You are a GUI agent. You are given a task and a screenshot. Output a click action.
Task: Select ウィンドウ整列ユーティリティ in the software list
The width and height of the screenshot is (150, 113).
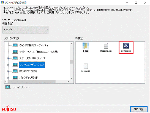[x=34, y=45]
